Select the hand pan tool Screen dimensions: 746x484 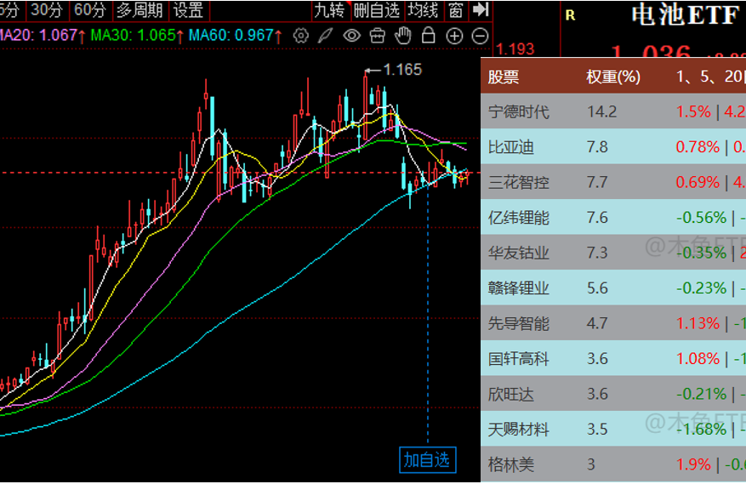pyautogui.click(x=403, y=36)
